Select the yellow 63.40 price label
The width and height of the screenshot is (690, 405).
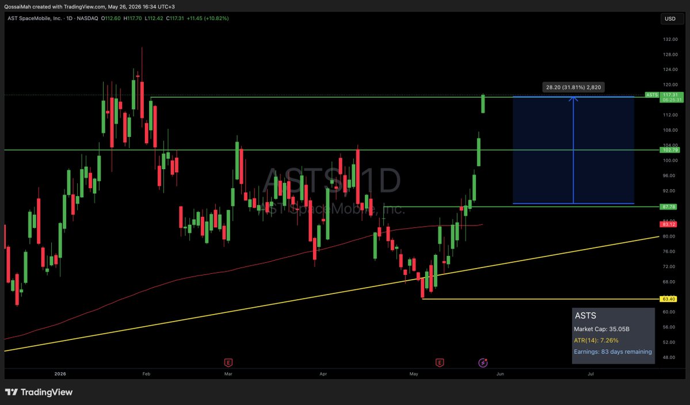pos(668,299)
